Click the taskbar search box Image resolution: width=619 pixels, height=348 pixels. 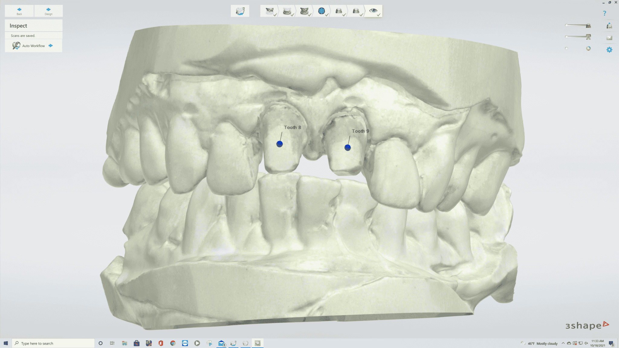(53, 343)
